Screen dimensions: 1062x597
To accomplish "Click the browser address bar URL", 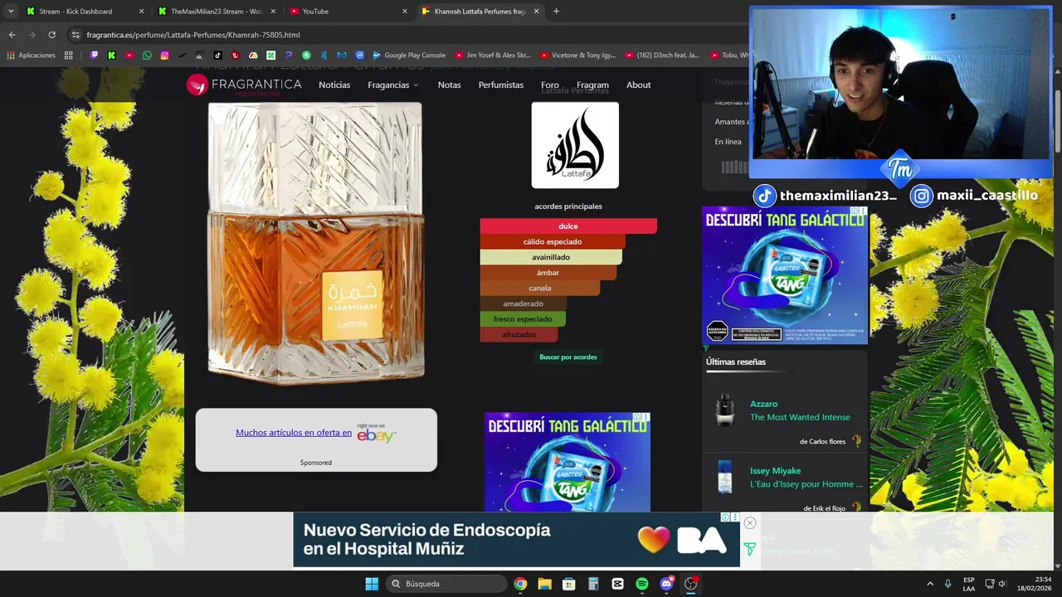I will [193, 35].
